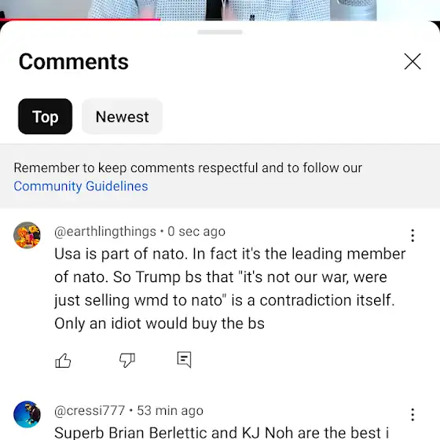Image resolution: width=440 pixels, height=440 pixels.
Task: Tap the "53 min ago" timestamp
Action: (x=170, y=411)
